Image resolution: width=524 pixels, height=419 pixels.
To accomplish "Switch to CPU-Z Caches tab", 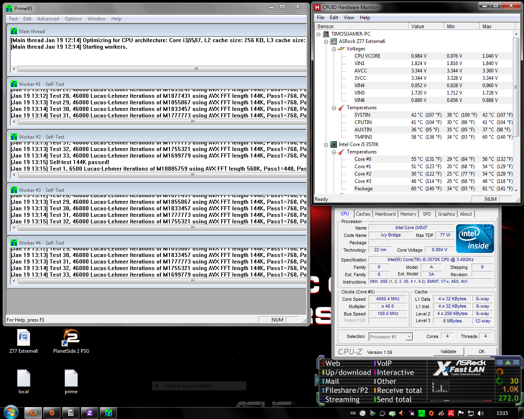I will point(363,214).
